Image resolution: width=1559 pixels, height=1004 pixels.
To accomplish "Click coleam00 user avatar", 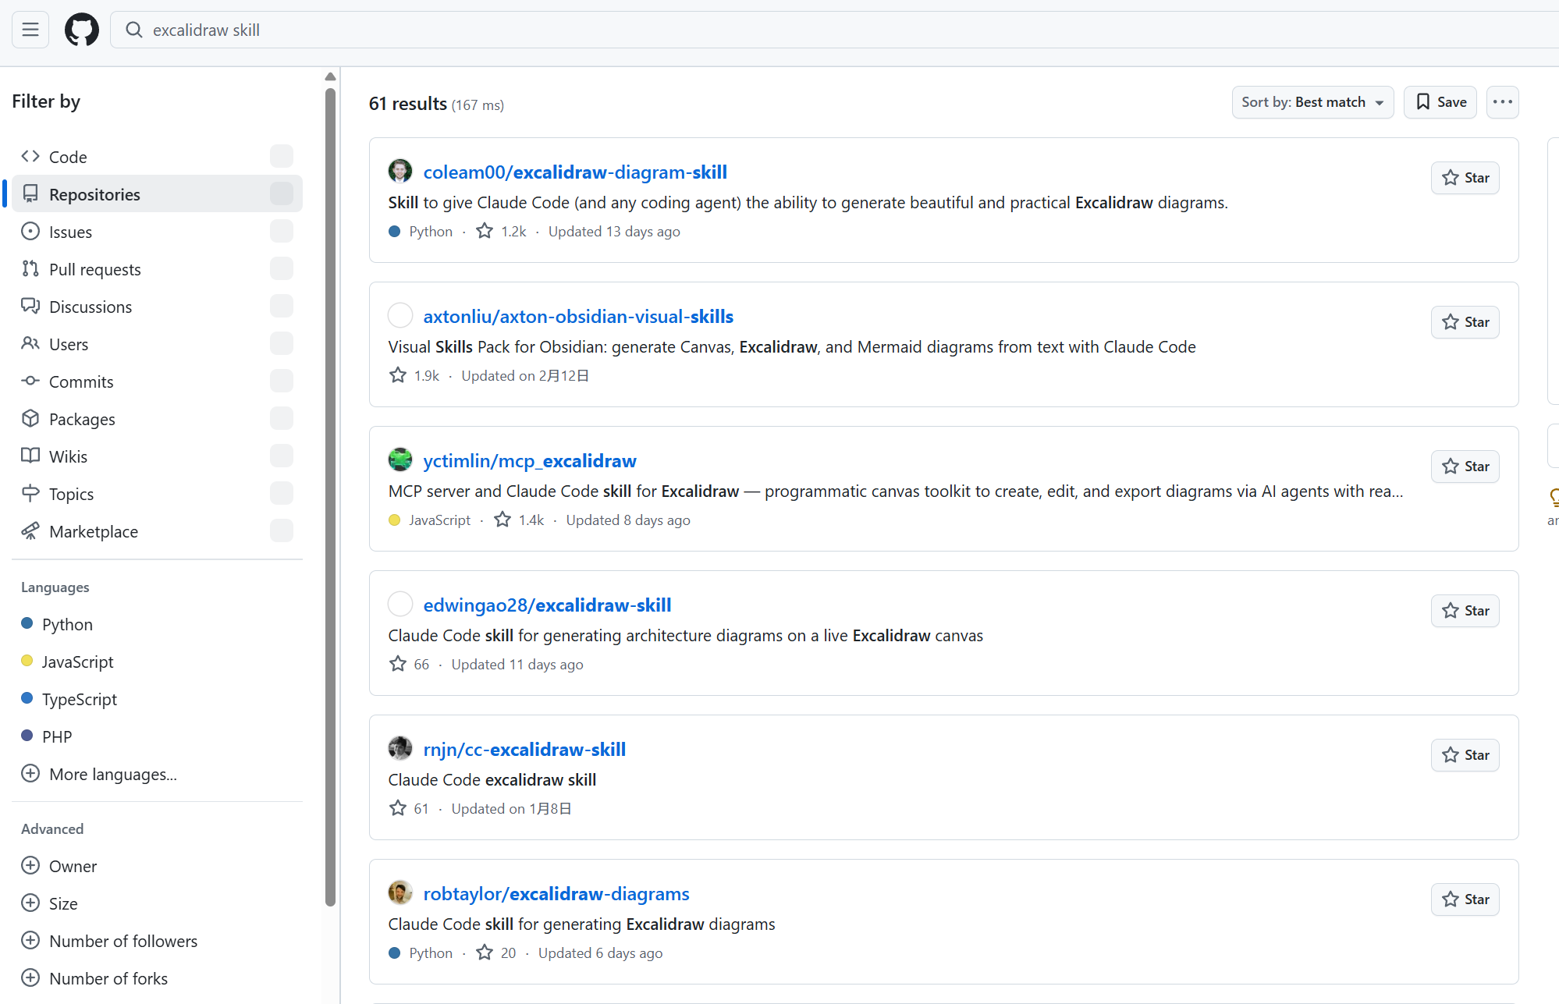I will click(400, 172).
